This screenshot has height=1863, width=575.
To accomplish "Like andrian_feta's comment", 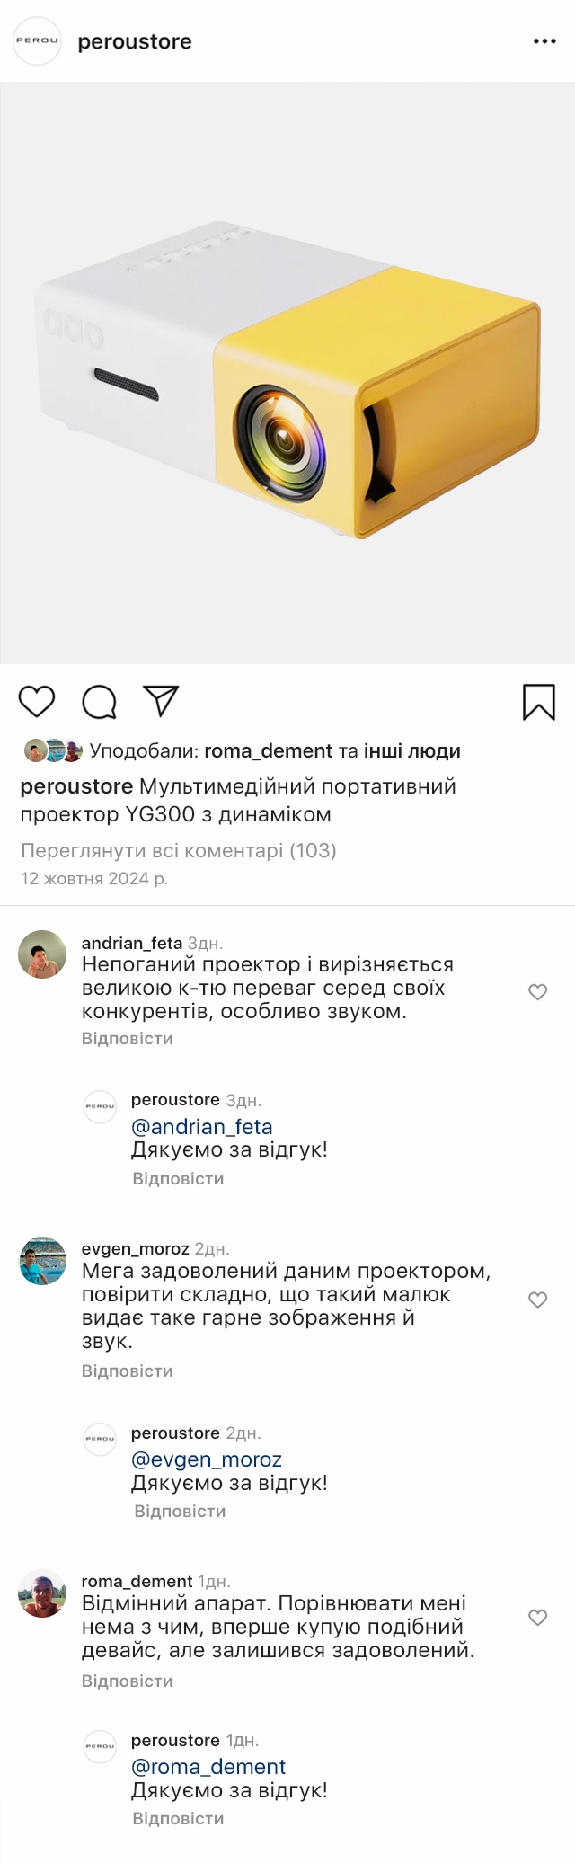I will [x=537, y=991].
